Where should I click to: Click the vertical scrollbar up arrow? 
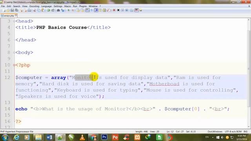[249, 20]
